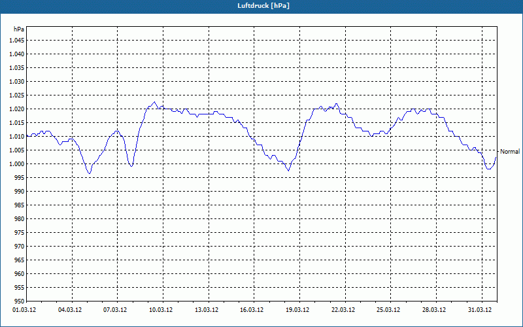Select the 25.03.12 date label
The image size is (523, 327).
pyautogui.click(x=388, y=310)
